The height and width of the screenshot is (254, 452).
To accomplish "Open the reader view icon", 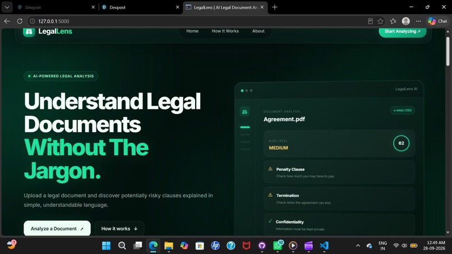I will [x=371, y=21].
